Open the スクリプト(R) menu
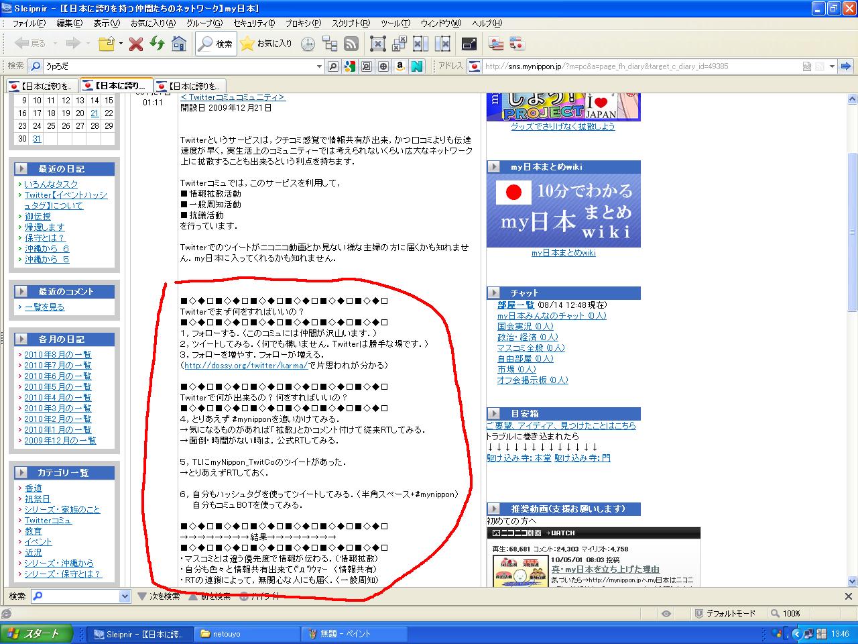This screenshot has height=644, width=858. [351, 23]
